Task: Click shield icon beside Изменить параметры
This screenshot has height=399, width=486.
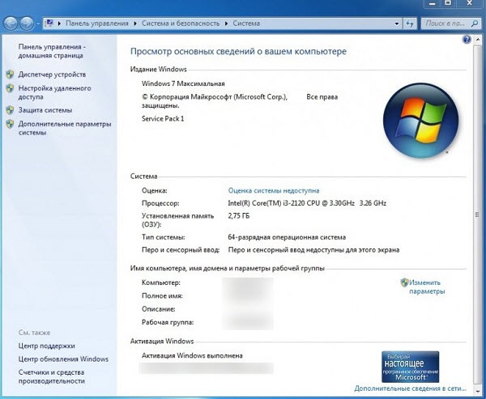Action: pyautogui.click(x=404, y=282)
